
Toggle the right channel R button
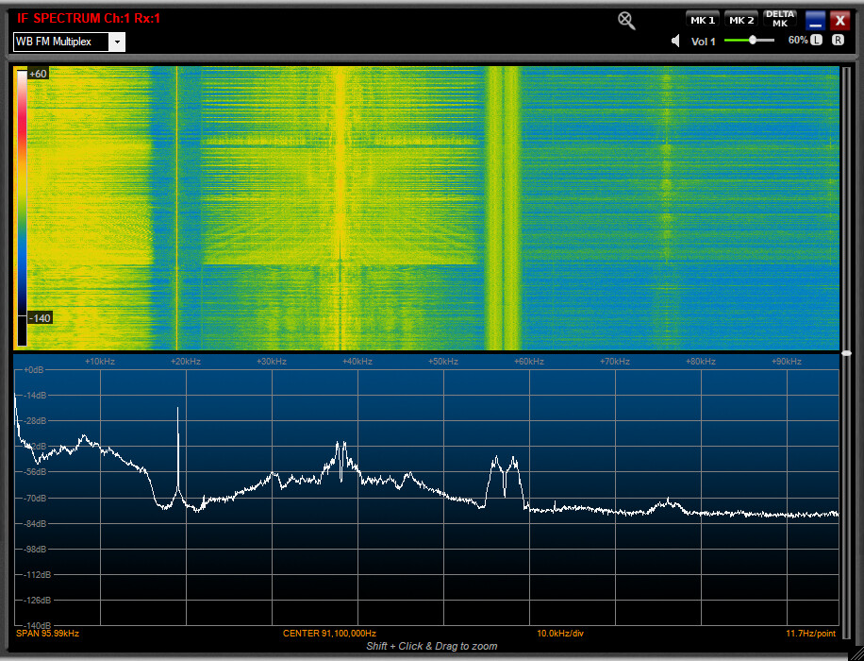[838, 40]
